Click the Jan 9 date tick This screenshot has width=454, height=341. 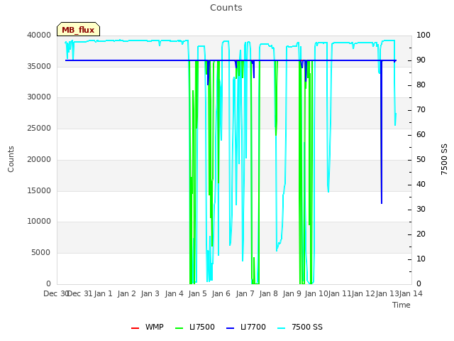click(292, 294)
